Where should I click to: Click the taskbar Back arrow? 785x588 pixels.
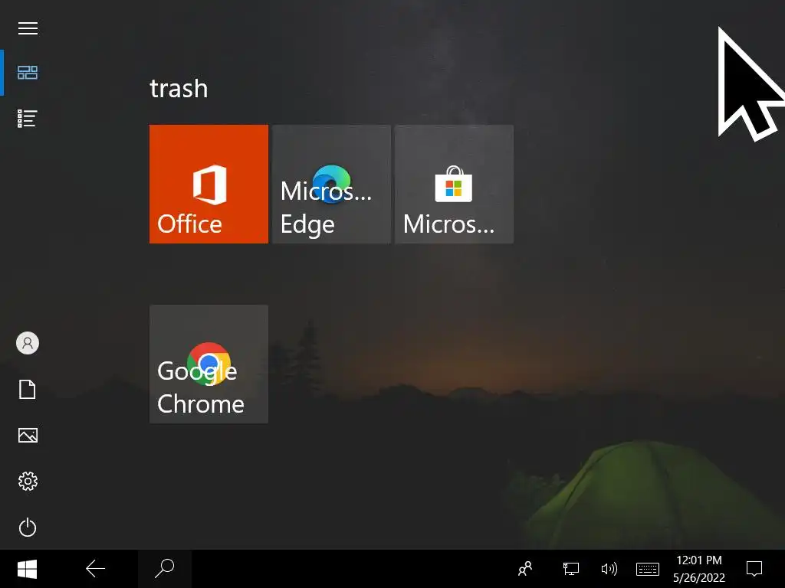[95, 569]
